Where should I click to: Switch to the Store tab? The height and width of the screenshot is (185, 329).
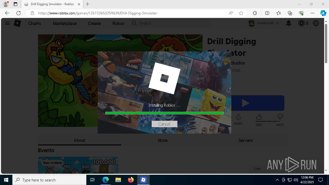pyautogui.click(x=162, y=140)
